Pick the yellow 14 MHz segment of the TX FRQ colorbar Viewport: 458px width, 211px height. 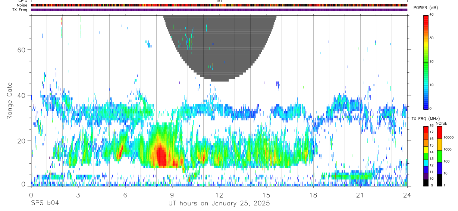(426, 150)
